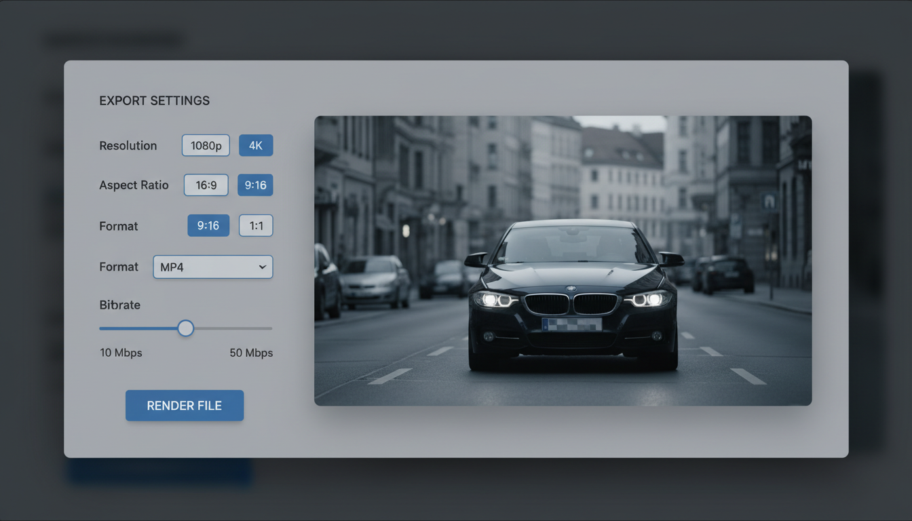Image resolution: width=912 pixels, height=521 pixels.
Task: Click the "Bibrate" label above the slider
Action: pos(120,305)
